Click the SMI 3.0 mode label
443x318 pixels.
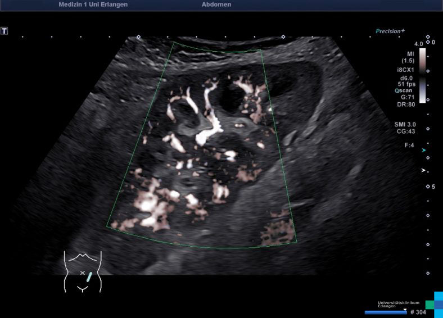(405, 124)
